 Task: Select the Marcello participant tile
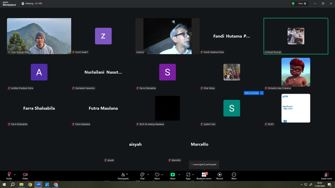coord(199,144)
